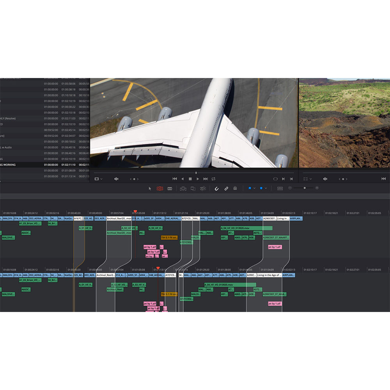The width and height of the screenshot is (390, 390).
Task: Click the Position Lock icon
Action: [234, 188]
